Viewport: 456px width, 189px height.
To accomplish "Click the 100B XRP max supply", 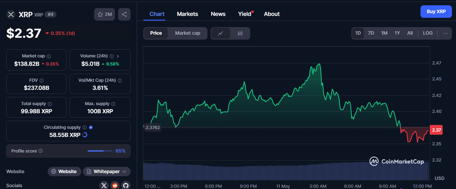I will (100, 111).
